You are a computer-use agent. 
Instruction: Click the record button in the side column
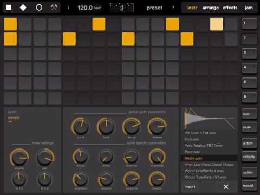[x=249, y=186]
